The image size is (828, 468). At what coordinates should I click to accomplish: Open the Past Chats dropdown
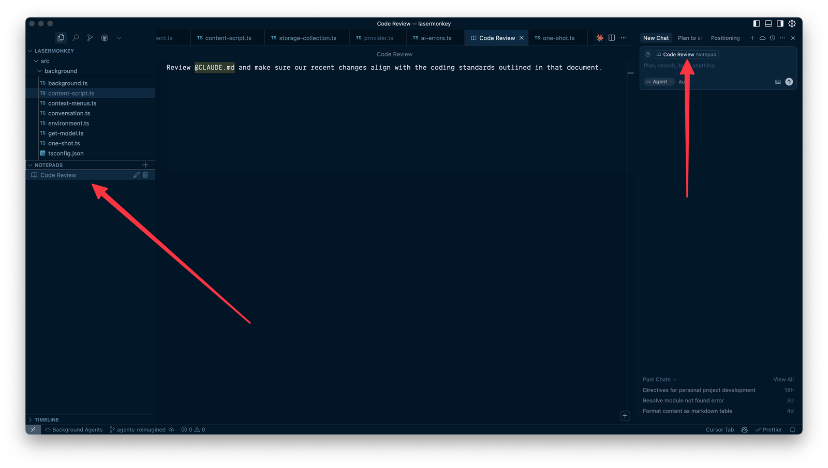[660, 379]
